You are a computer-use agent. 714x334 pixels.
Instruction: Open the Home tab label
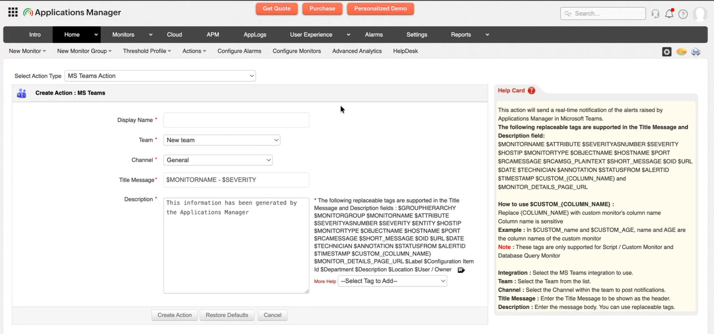(x=72, y=35)
